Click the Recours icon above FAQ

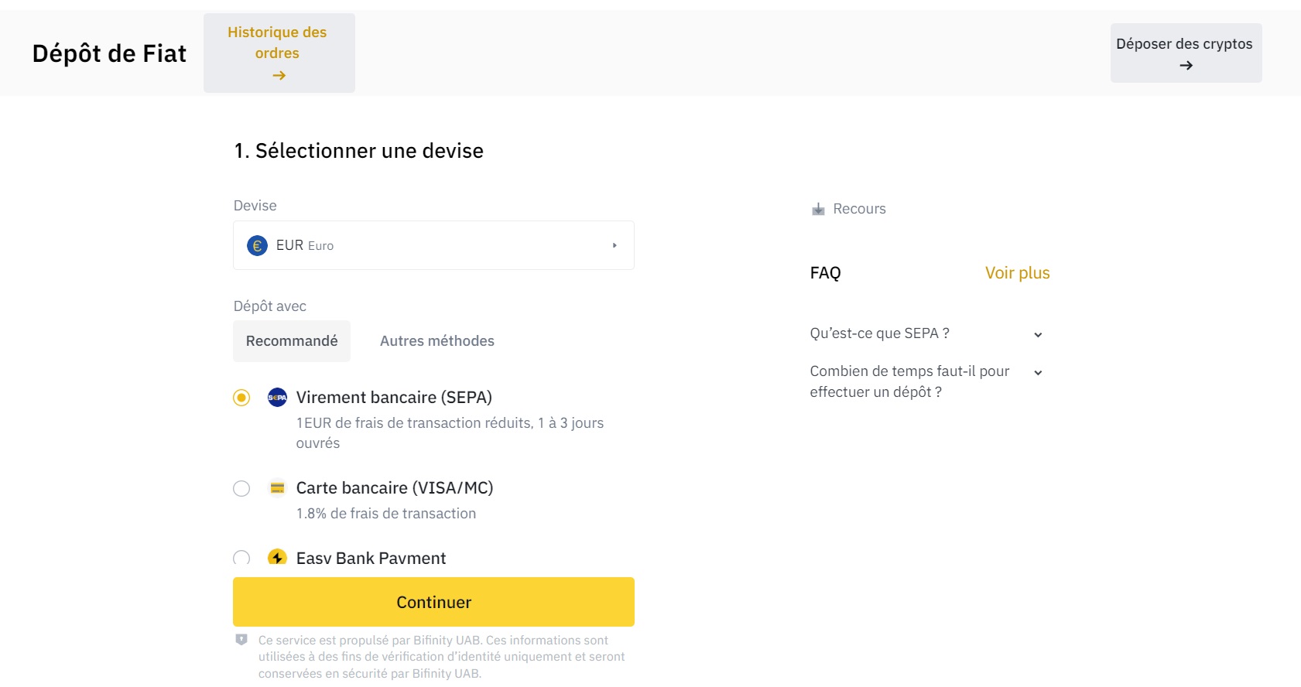[817, 208]
